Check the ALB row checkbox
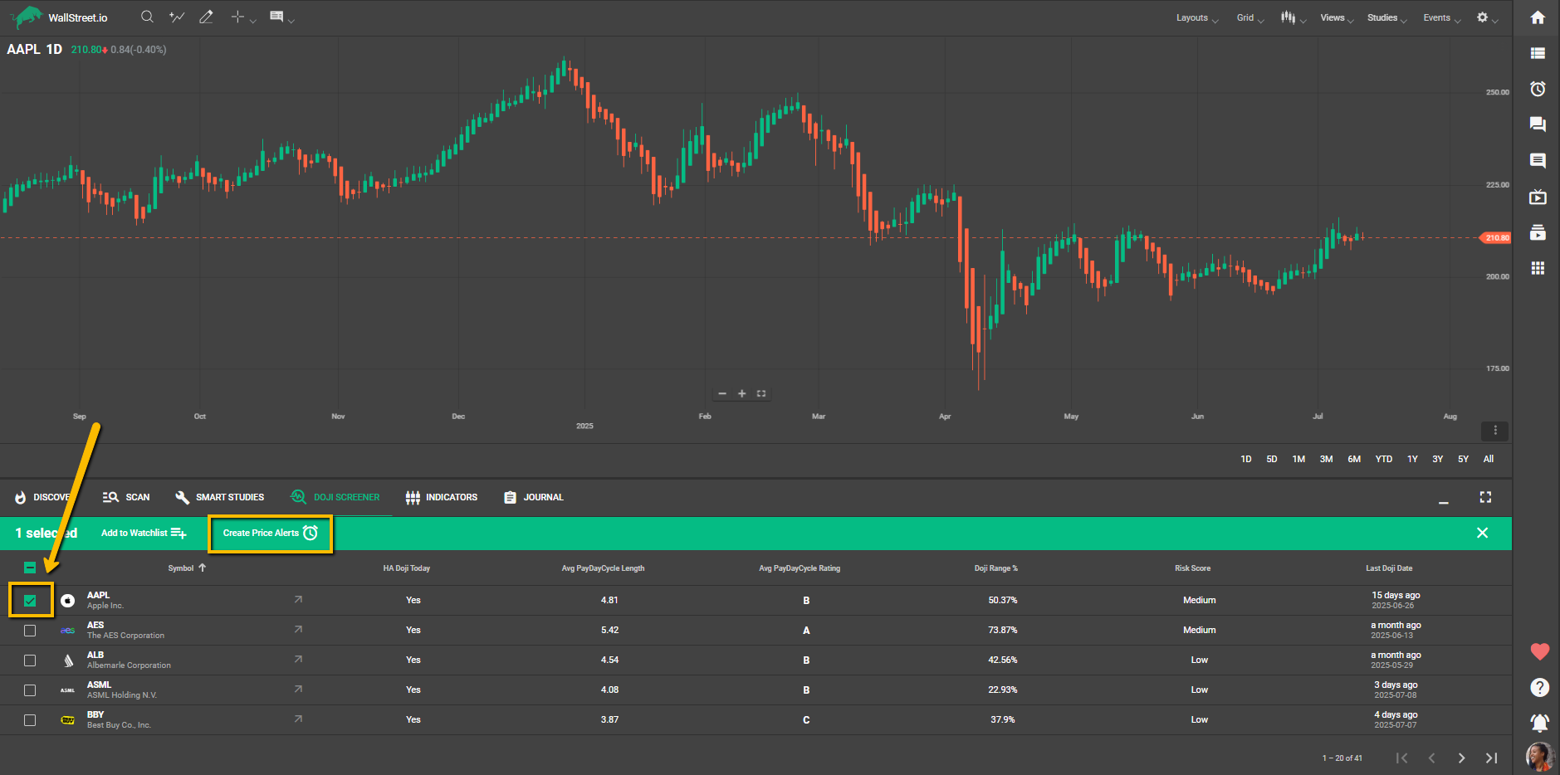 pyautogui.click(x=30, y=660)
